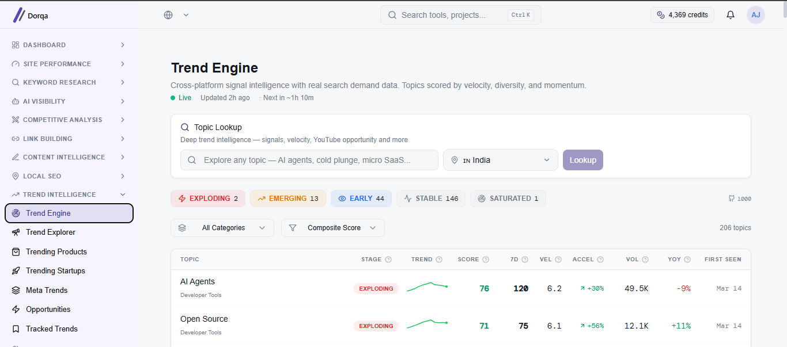Click the notification bell icon
Image resolution: width=787 pixels, height=347 pixels.
click(x=731, y=15)
